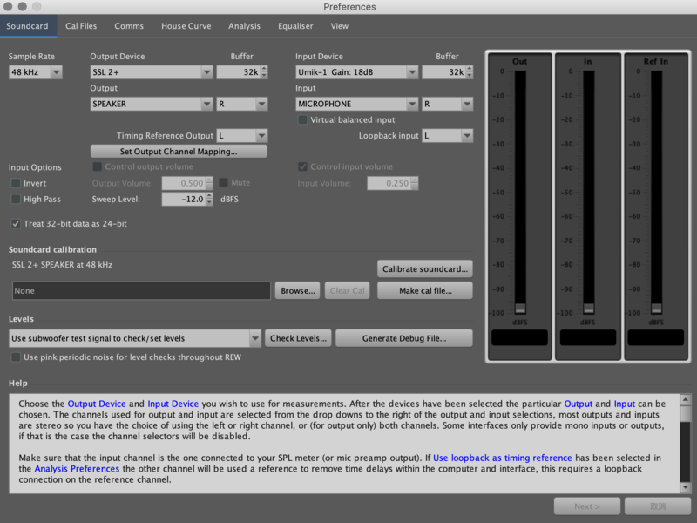Viewport: 697px width, 523px height.
Task: Click Set Output Channel Mapping button
Action: tap(179, 152)
